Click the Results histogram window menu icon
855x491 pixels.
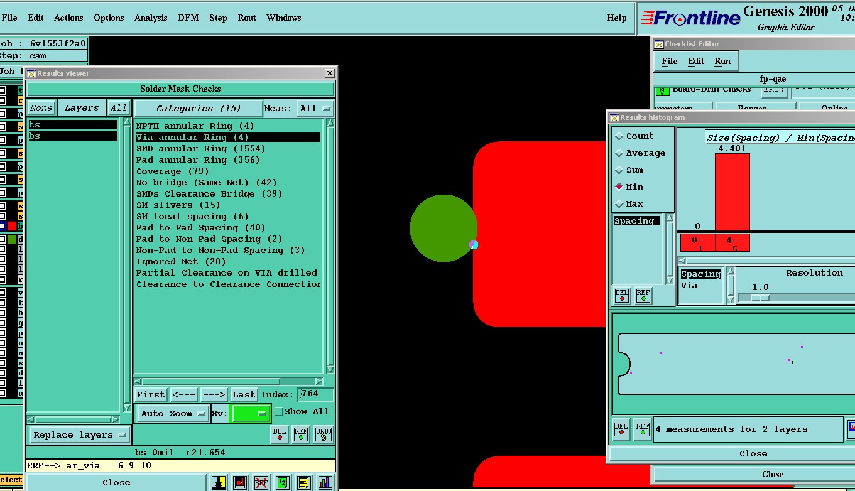click(x=614, y=117)
